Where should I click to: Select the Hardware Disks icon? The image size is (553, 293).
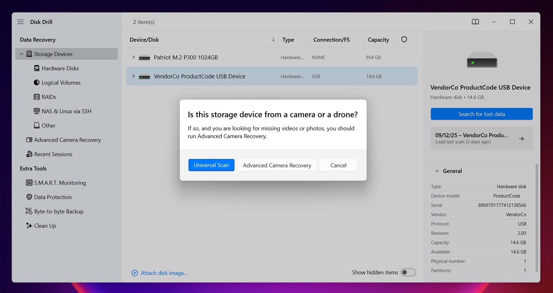pyautogui.click(x=37, y=68)
